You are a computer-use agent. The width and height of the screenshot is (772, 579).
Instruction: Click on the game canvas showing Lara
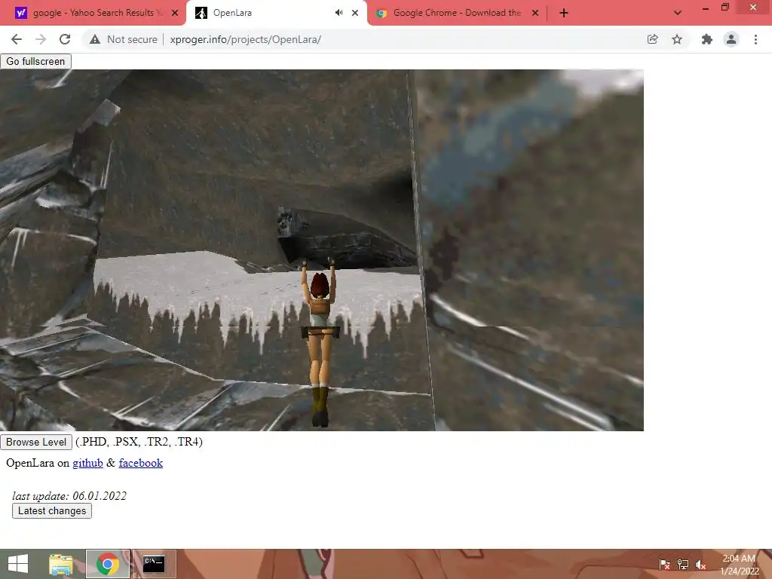click(321, 250)
